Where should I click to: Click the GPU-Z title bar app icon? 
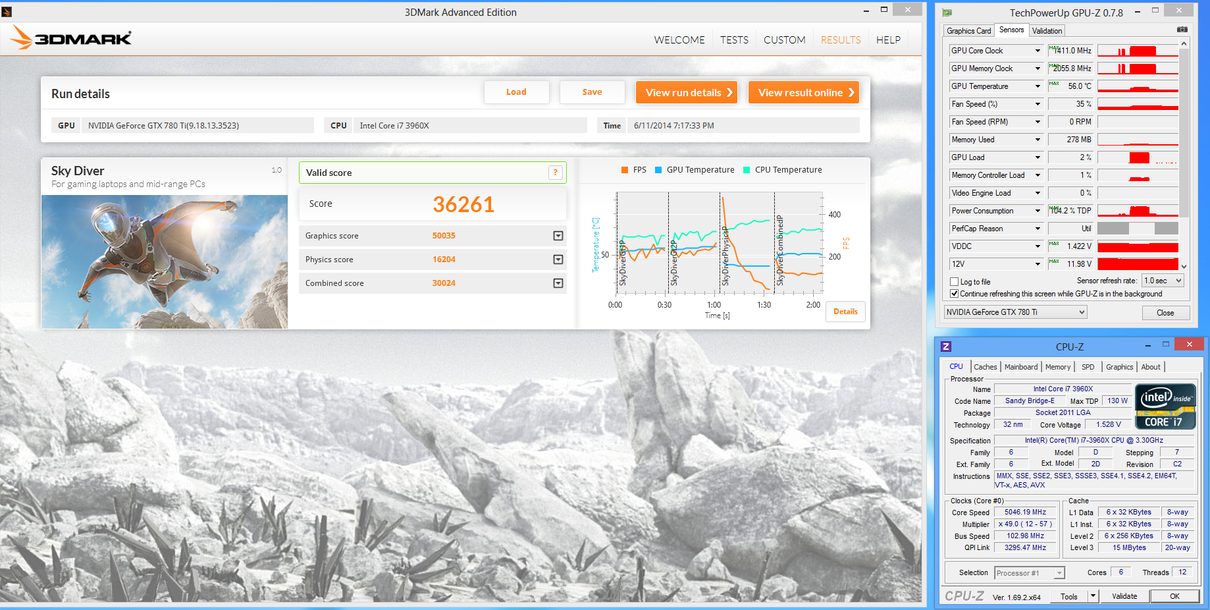(947, 13)
